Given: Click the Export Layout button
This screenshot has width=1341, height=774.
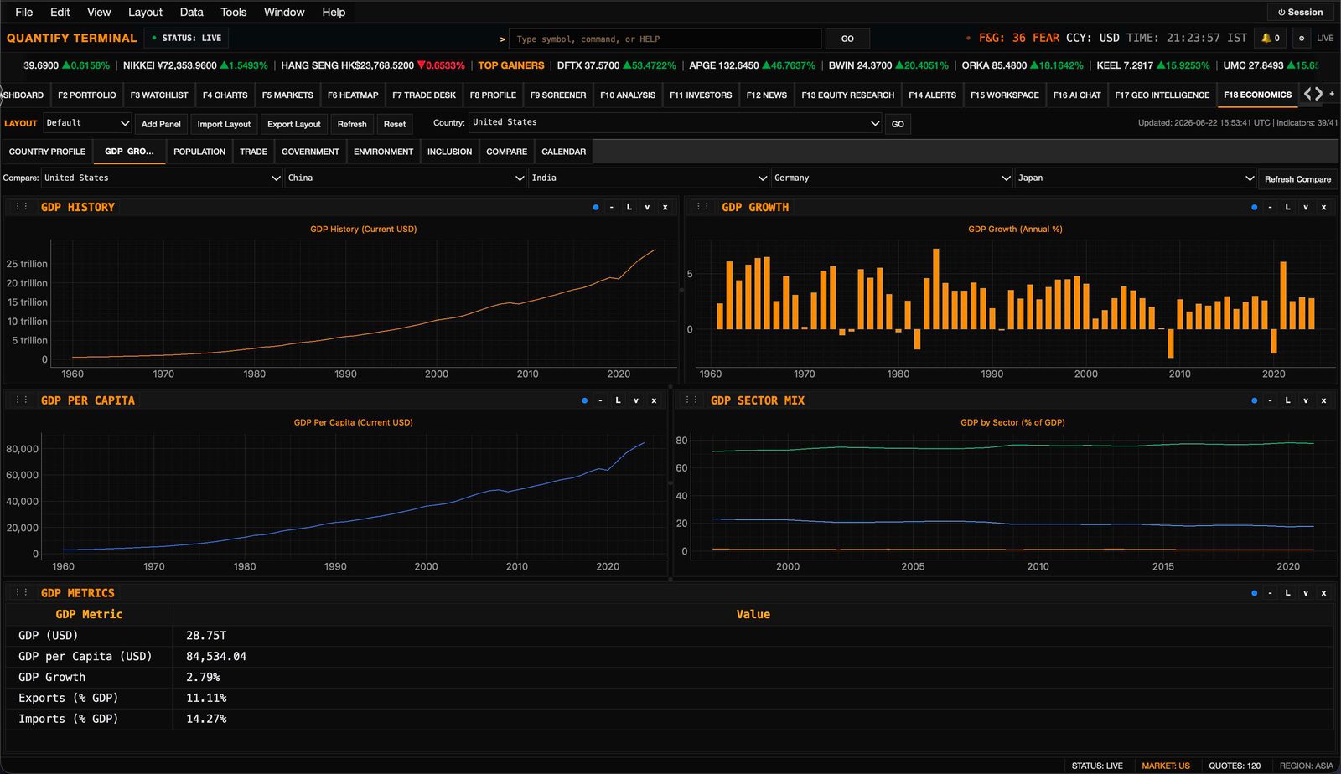Looking at the screenshot, I should click(294, 124).
